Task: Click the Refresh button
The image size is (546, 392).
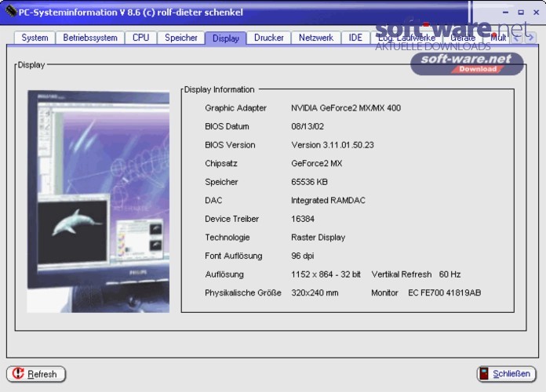Action: pos(36,374)
